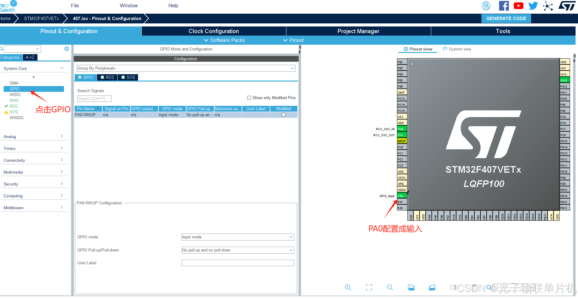Toggle the Modified checkbox for PA0-WKUP
The height and width of the screenshot is (298, 578).
284,115
